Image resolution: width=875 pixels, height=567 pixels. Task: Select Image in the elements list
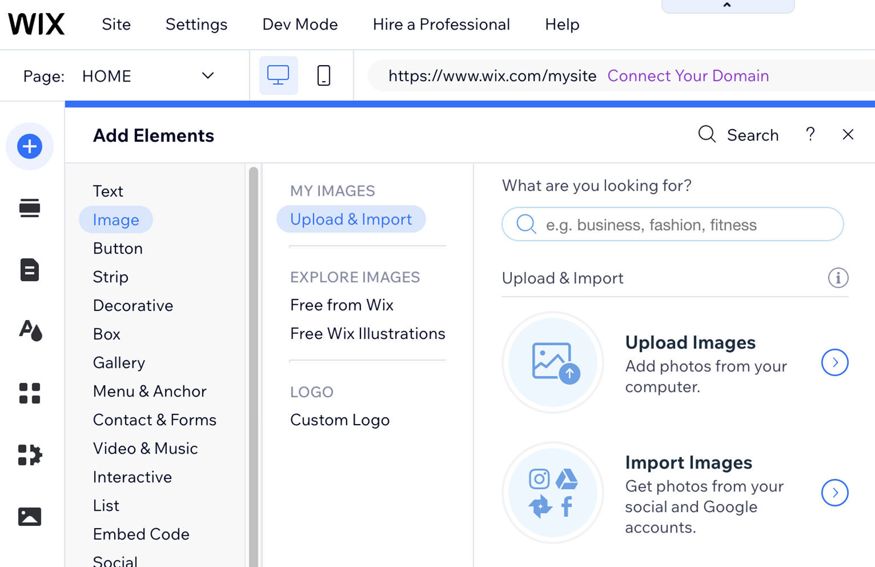tap(116, 219)
